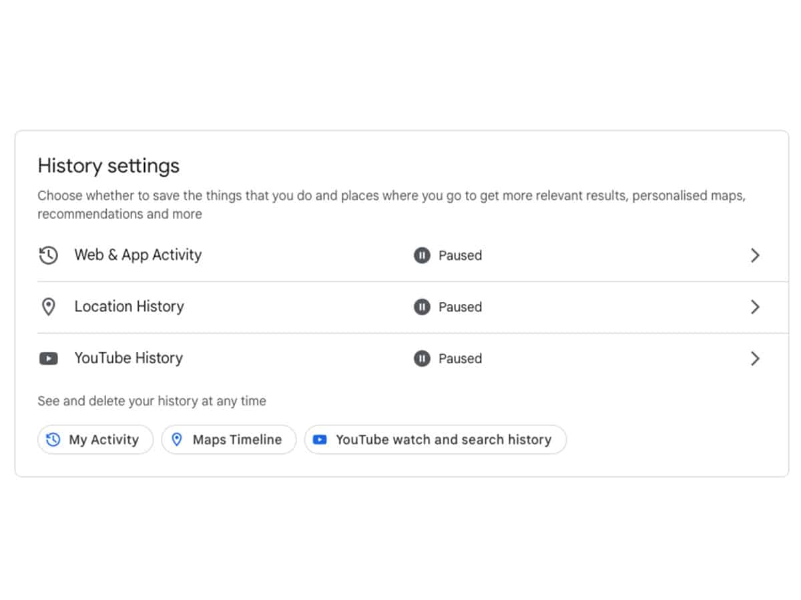The width and height of the screenshot is (801, 600).
Task: Select the Location History row label
Action: (x=129, y=307)
